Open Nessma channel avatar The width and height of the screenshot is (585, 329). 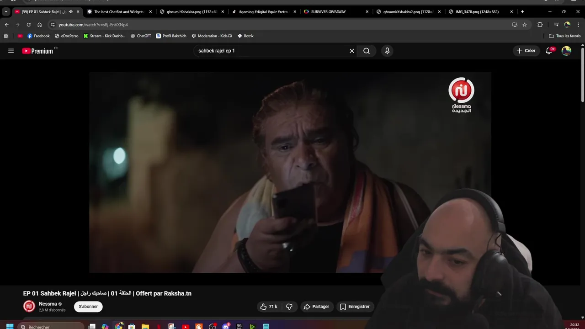tap(29, 307)
